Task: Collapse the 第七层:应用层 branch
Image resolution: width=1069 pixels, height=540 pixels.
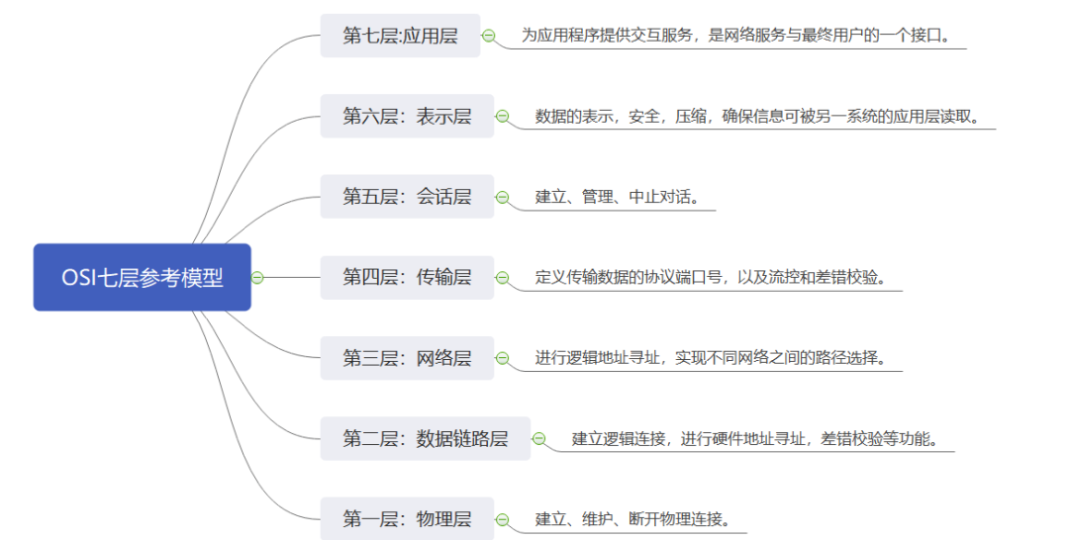Action: pyautogui.click(x=488, y=36)
